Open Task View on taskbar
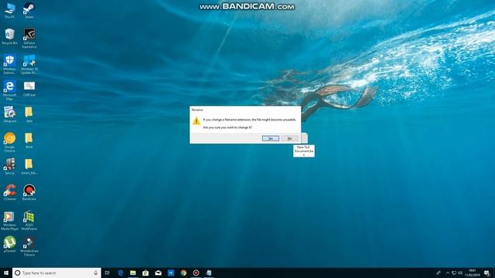 coord(108,273)
